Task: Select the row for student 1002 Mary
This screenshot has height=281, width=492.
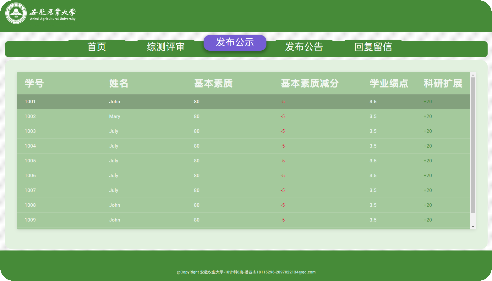Action: [x=189, y=116]
